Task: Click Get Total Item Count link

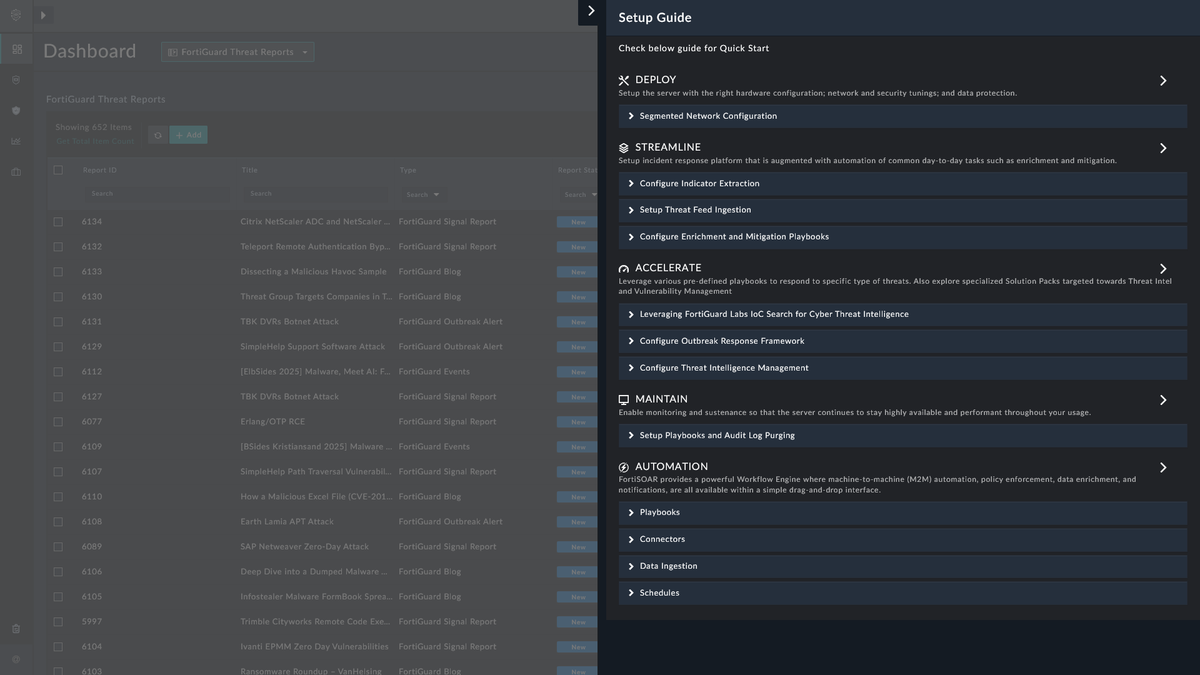Action: pyautogui.click(x=95, y=141)
